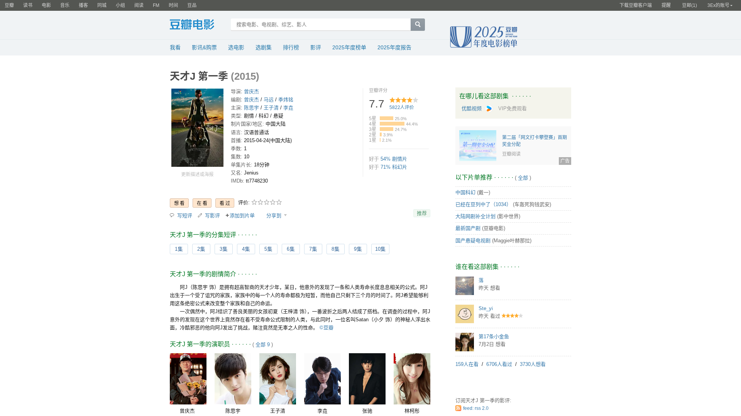Open 林柯彤 cast photo
Image resolution: width=741 pixels, height=416 pixels.
(412, 379)
